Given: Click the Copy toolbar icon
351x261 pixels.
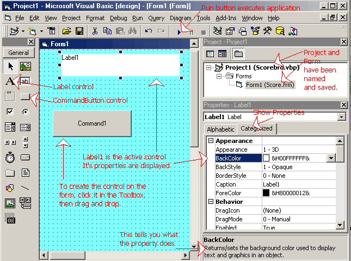Looking at the screenshot, I should click(x=107, y=31).
